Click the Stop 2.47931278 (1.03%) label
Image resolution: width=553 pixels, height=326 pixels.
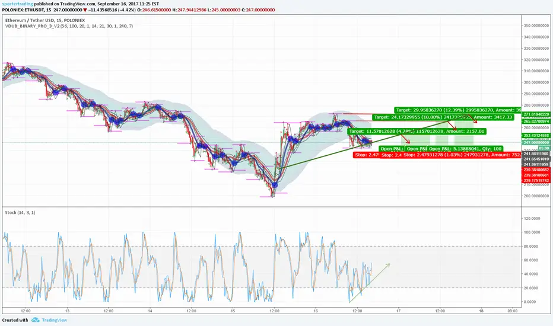462,155
